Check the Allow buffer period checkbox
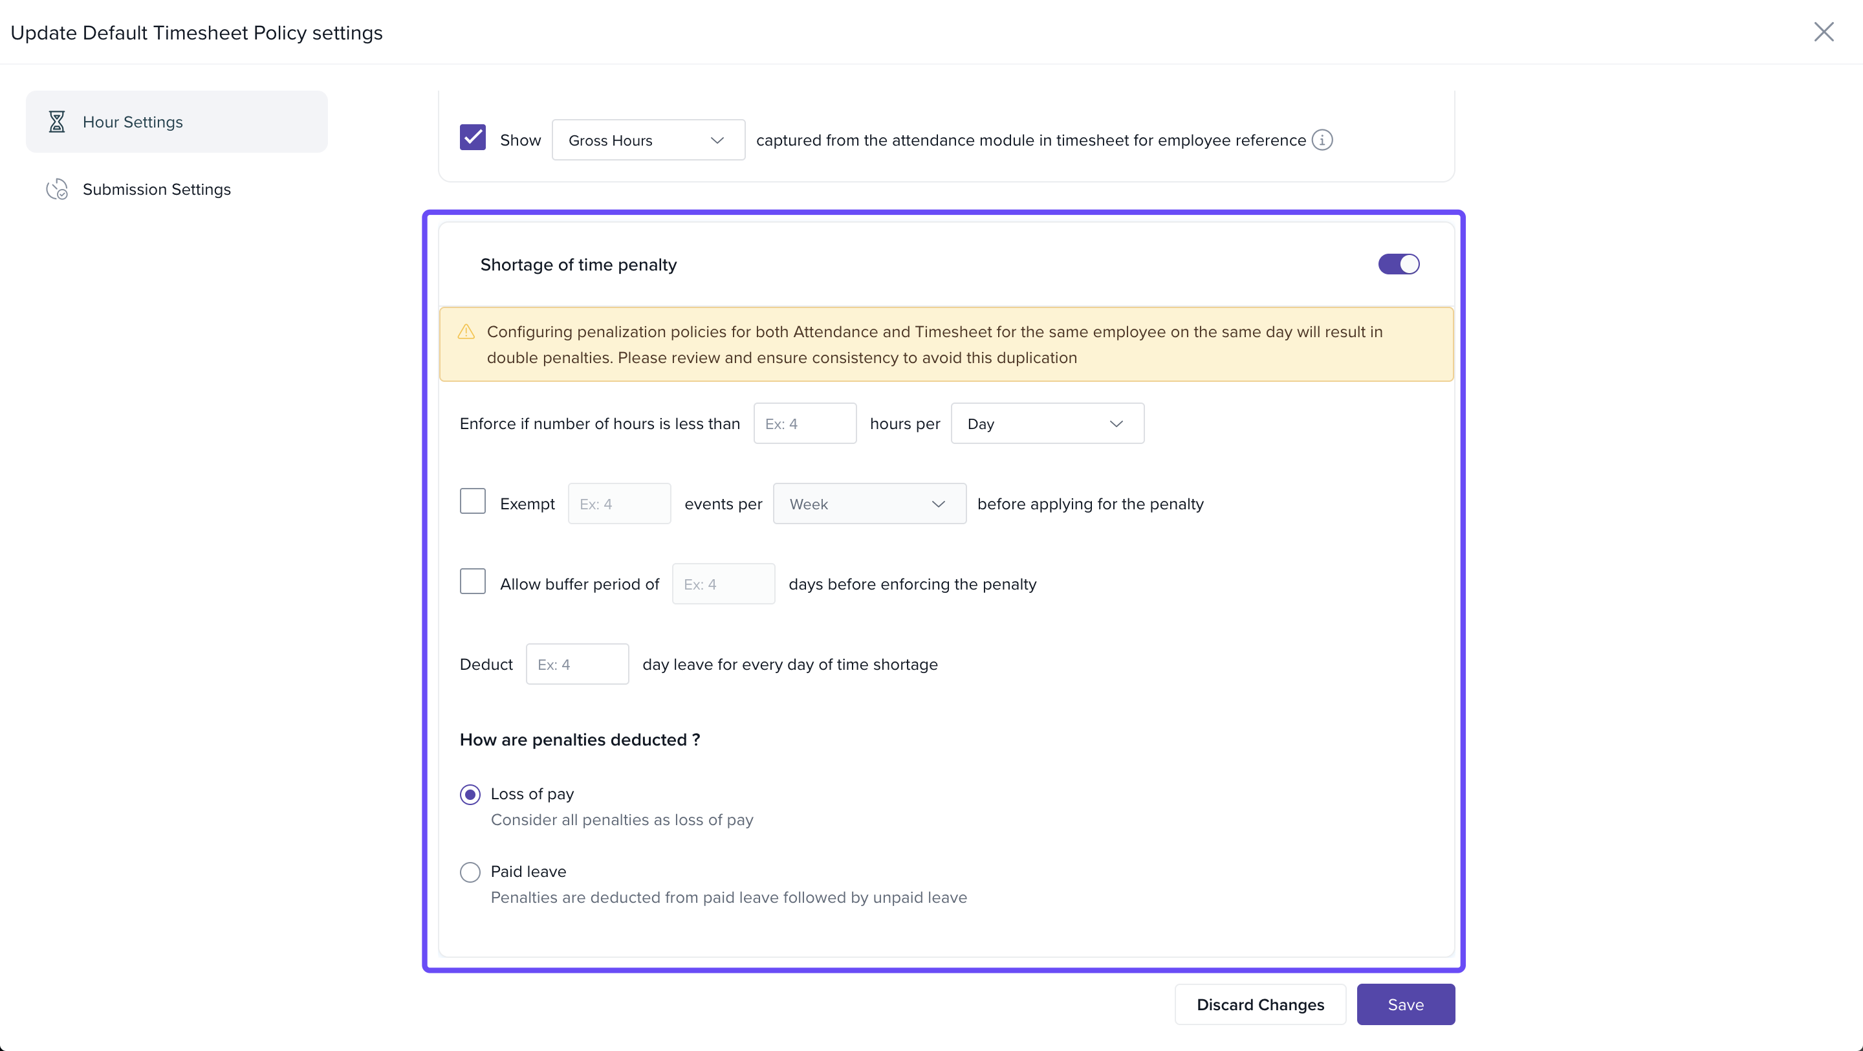Viewport: 1863px width, 1051px height. 472,582
